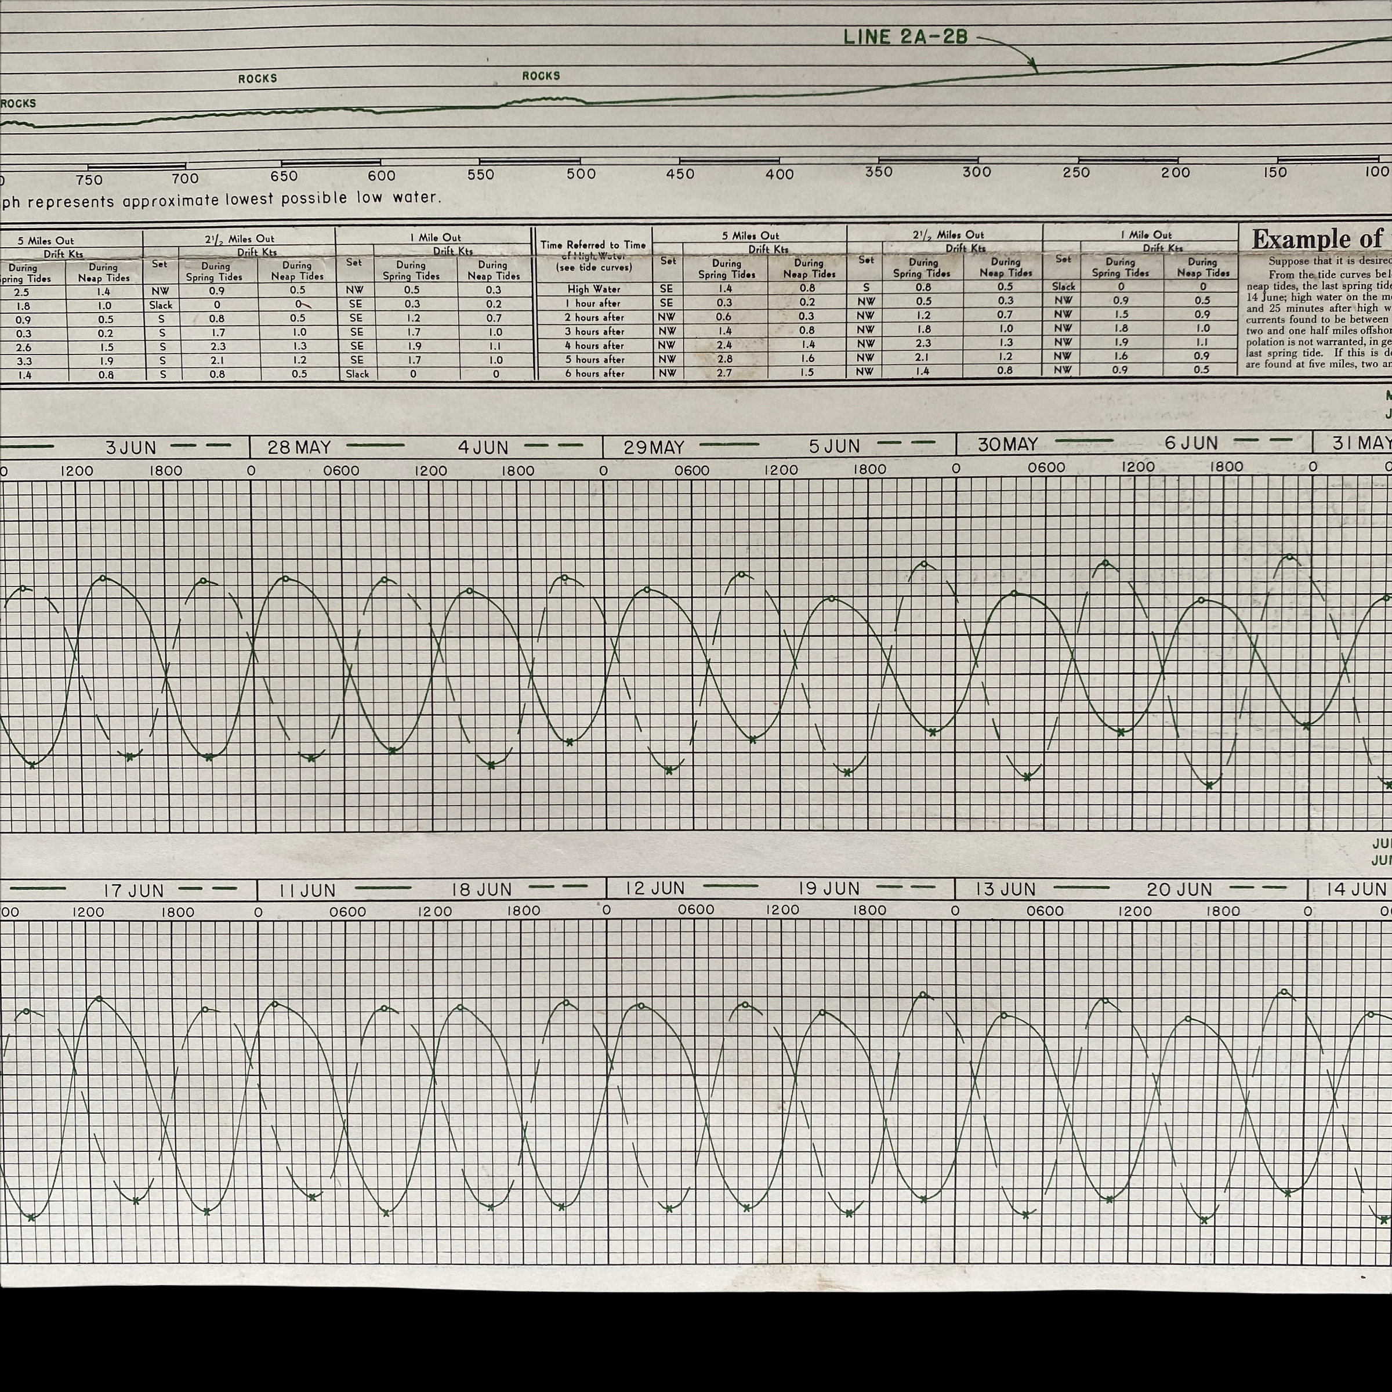Click the LINE 2A-2B label
1392x1392 pixels.
pos(905,37)
